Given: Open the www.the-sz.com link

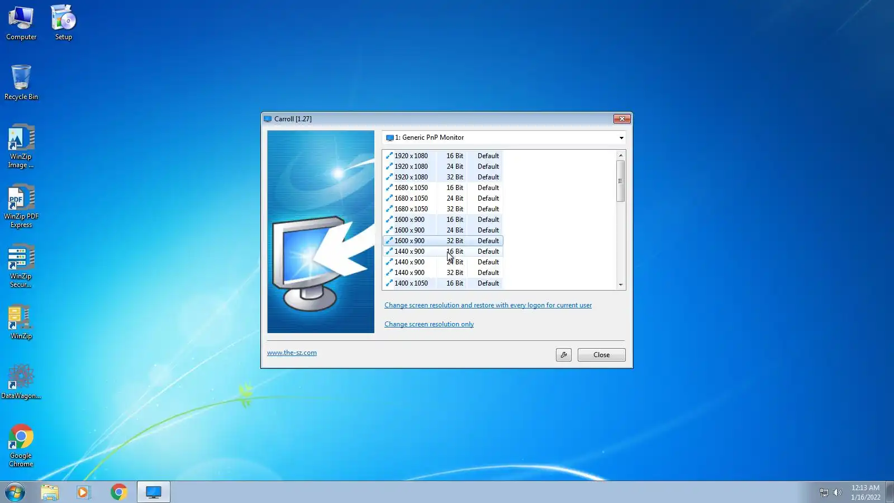Looking at the screenshot, I should click(x=292, y=353).
